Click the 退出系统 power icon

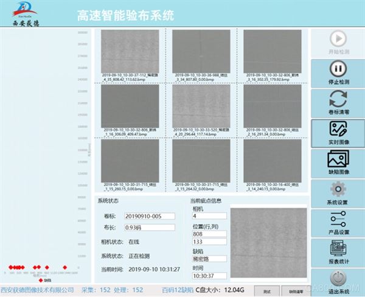[338, 279]
